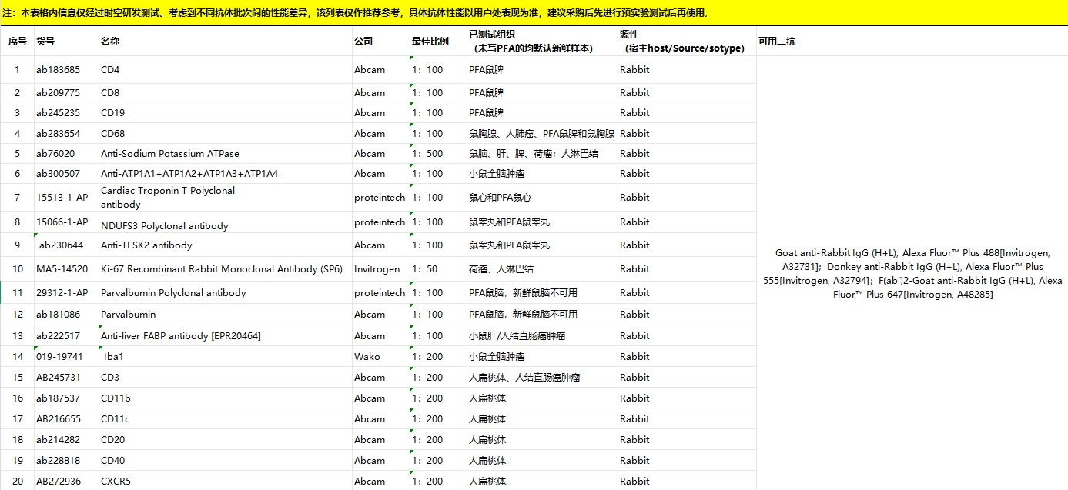The width and height of the screenshot is (1068, 490).
Task: Select row number 10 index cell
Action: (x=17, y=268)
